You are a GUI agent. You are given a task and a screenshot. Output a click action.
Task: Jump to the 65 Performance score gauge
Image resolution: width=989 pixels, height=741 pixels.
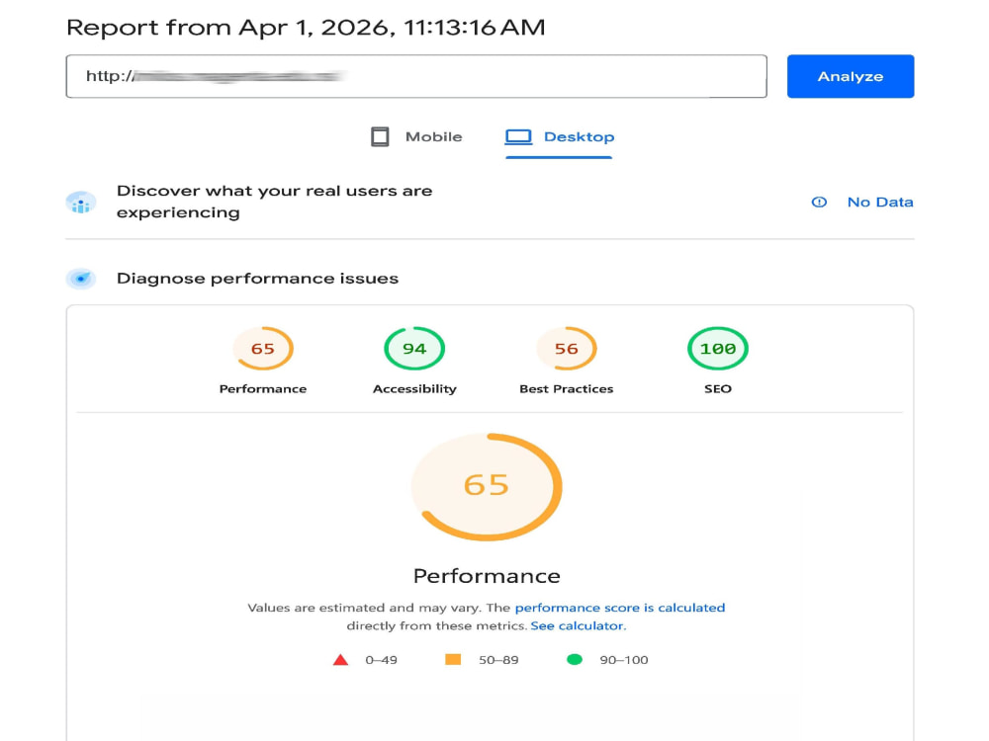click(263, 349)
